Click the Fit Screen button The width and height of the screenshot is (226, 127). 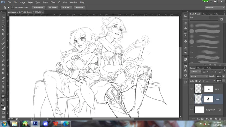53,7
